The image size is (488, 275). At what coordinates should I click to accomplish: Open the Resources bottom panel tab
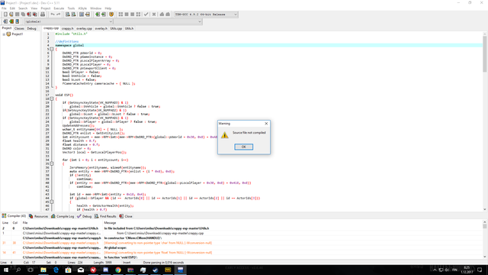39,216
